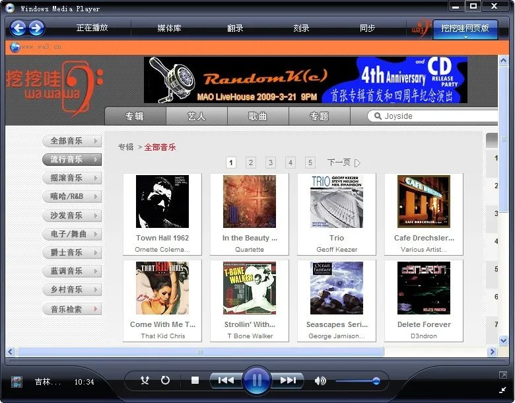The width and height of the screenshot is (515, 403).
Task: Click the search magnifier icon
Action: pos(378,116)
